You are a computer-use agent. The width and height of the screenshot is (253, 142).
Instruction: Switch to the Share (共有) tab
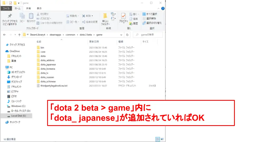coord(28,8)
